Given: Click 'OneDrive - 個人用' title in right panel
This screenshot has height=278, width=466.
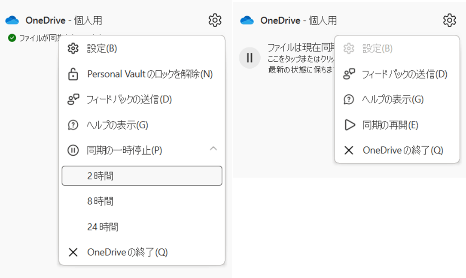Looking at the screenshot, I should pos(298,20).
